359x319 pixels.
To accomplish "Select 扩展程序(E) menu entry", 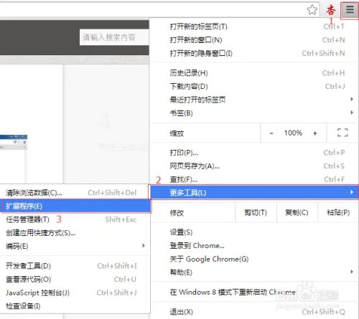I will [x=76, y=206].
